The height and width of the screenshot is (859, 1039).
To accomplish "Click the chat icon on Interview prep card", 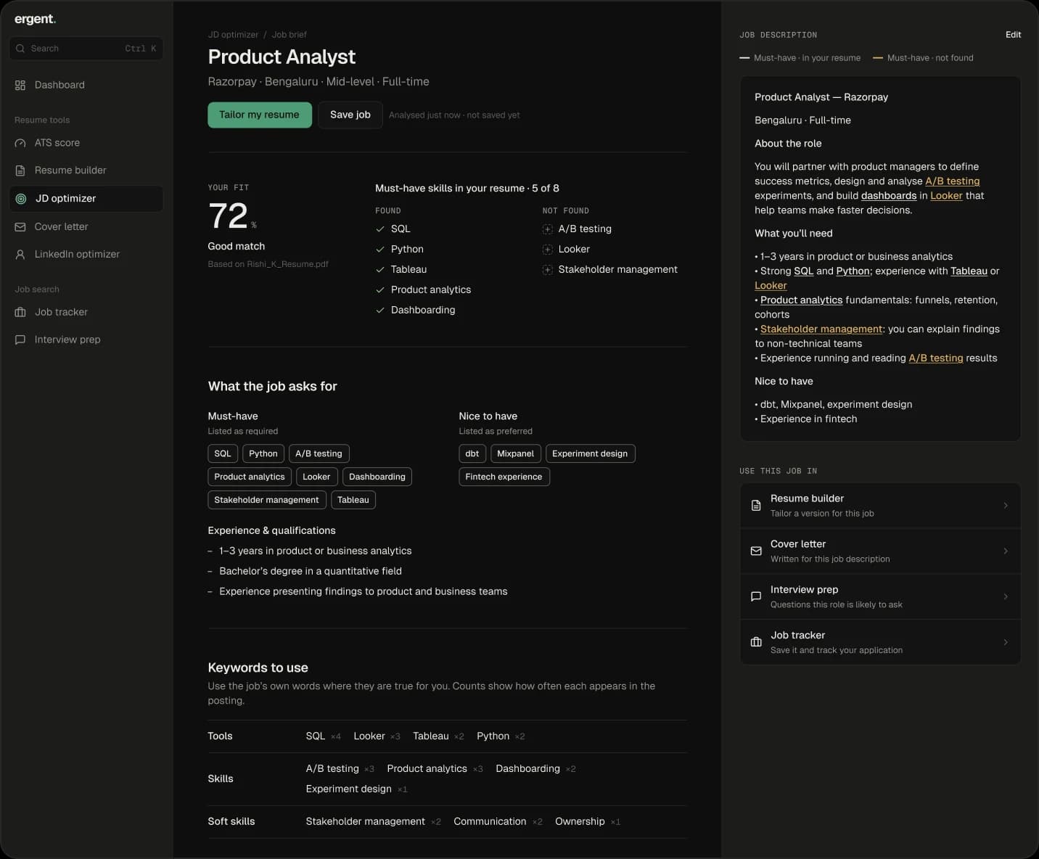I will 756,596.
